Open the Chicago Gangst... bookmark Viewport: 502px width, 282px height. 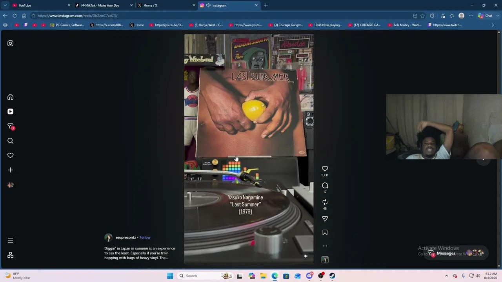(286, 25)
